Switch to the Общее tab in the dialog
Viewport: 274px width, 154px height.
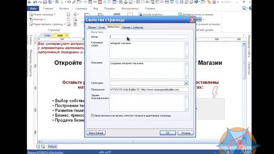(x=92, y=27)
